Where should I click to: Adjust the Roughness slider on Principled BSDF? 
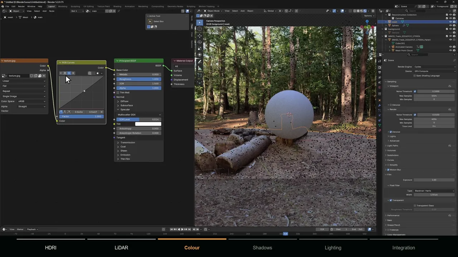[x=139, y=79]
